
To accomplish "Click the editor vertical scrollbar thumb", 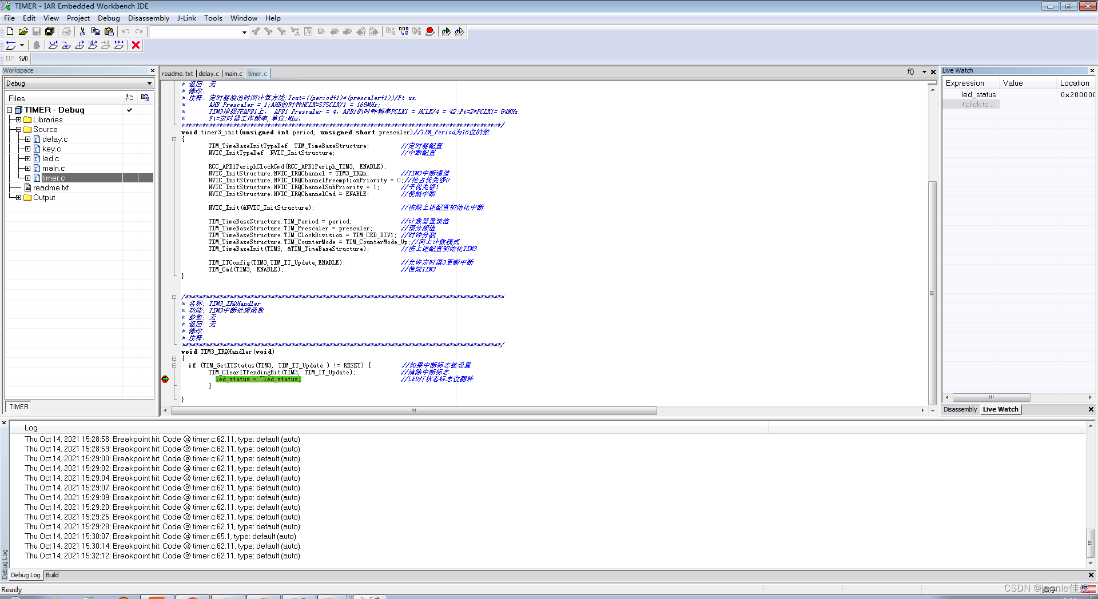I will (x=932, y=293).
